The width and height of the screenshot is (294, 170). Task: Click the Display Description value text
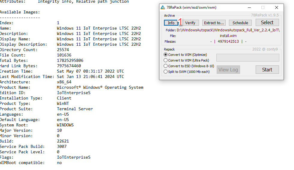99,44
